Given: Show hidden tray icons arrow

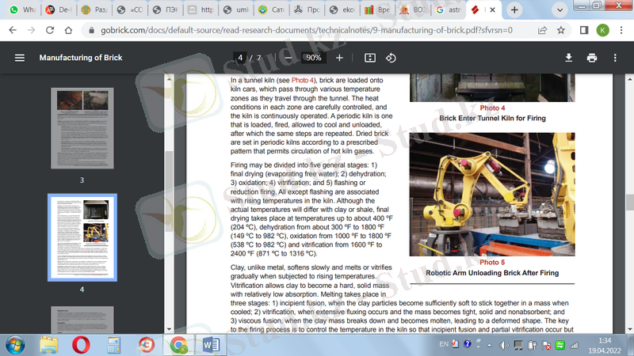Looking at the screenshot, I should point(489,345).
